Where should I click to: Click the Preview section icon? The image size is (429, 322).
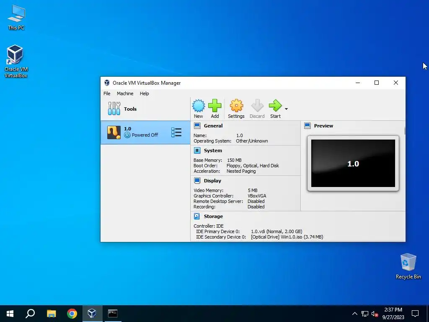[307, 126]
